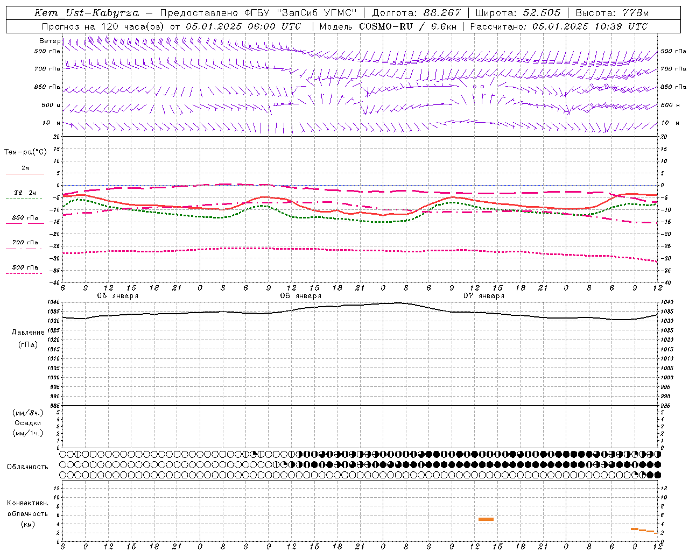Click the dashed line sample under 700 гПа legend
This screenshot has width=689, height=551.
click(x=25, y=249)
